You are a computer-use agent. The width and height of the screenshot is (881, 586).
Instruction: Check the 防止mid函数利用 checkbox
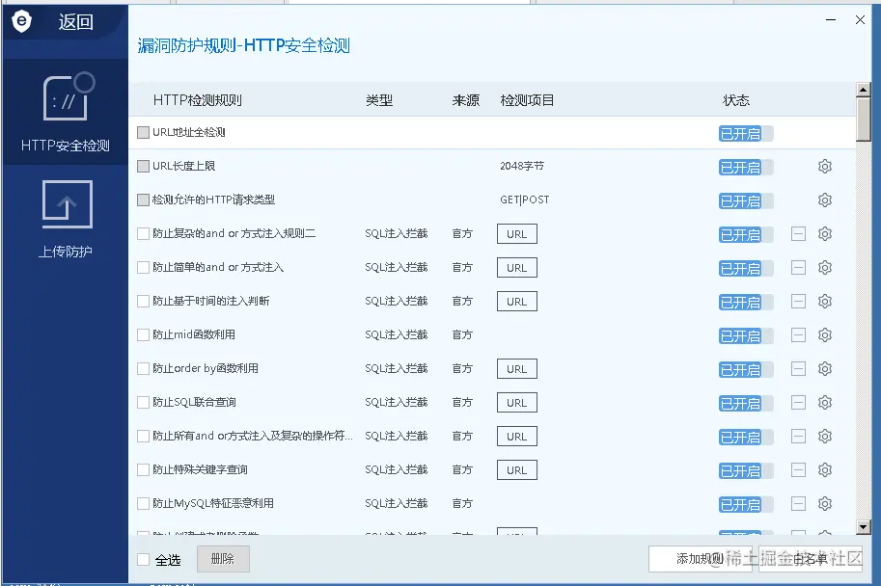143,334
